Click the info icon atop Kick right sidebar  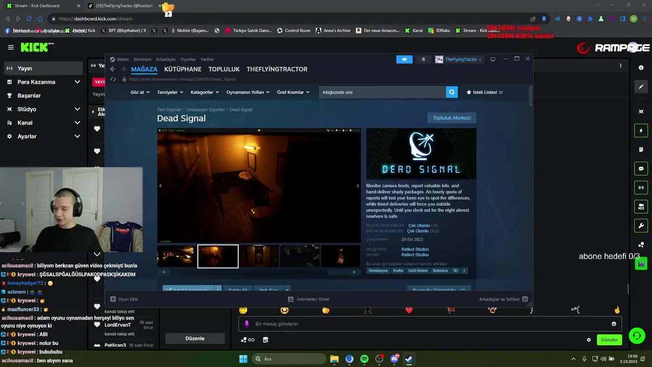coord(641,68)
